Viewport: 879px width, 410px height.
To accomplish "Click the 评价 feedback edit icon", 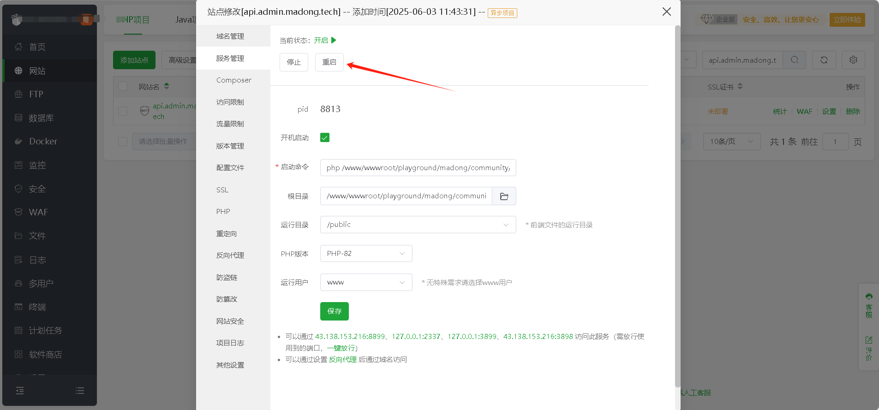I will (x=869, y=348).
